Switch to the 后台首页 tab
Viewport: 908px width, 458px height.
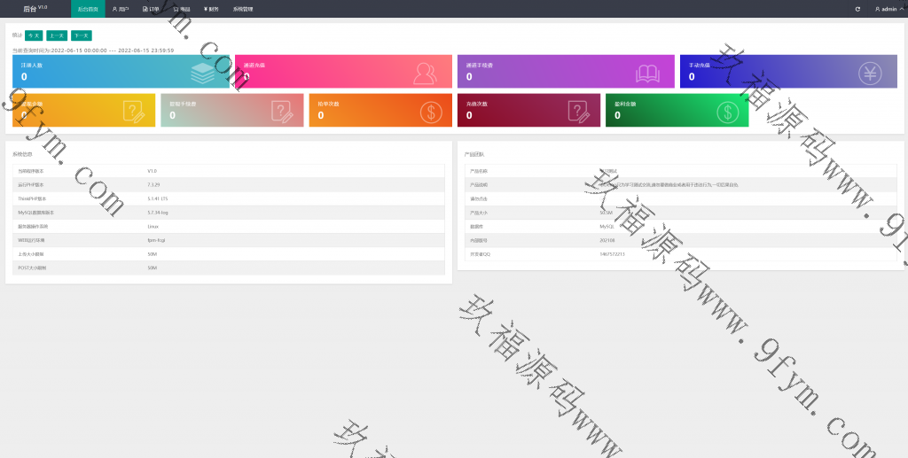click(88, 9)
